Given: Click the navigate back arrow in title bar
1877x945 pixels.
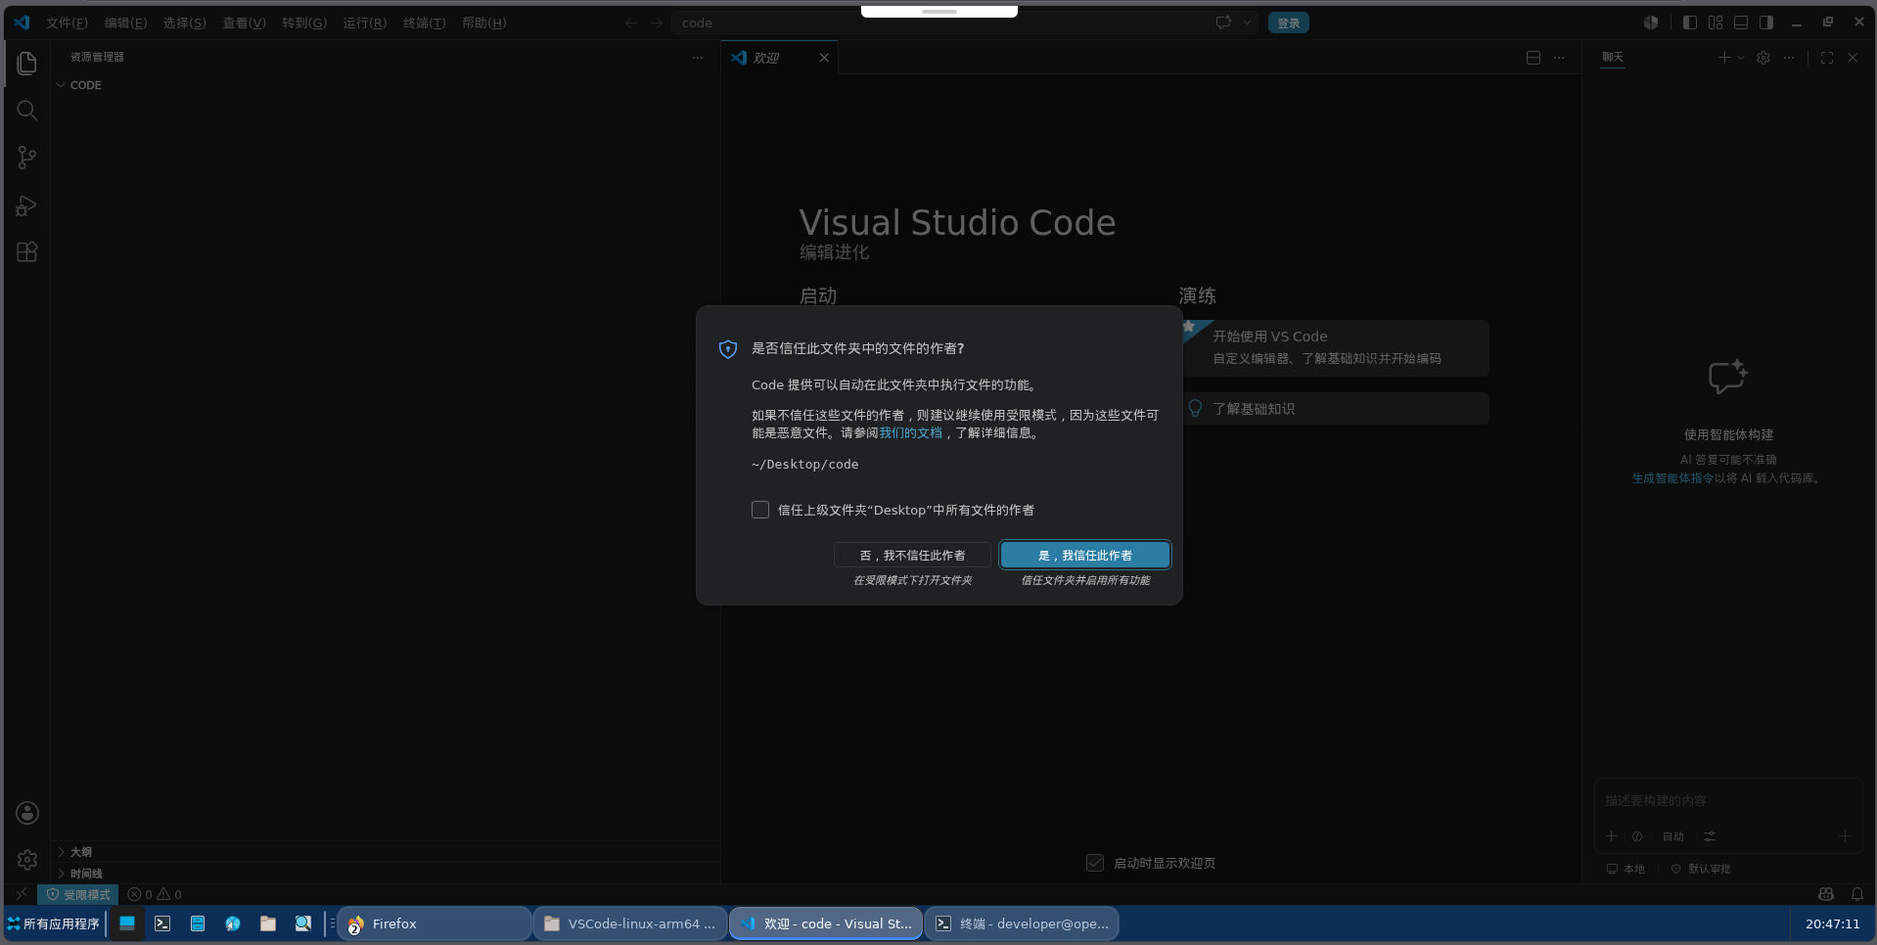Looking at the screenshot, I should tap(631, 22).
